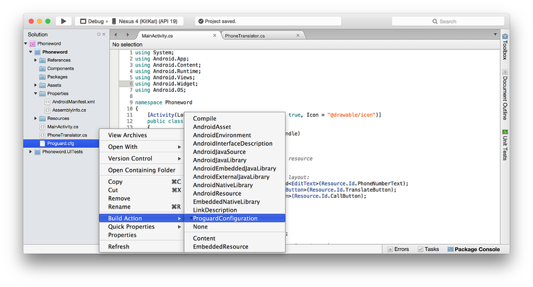This screenshot has width=533, height=287.
Task: Collapse the Phoneword solution node
Action: pyautogui.click(x=26, y=43)
